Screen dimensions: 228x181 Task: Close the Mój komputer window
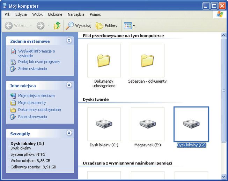pos(222,6)
